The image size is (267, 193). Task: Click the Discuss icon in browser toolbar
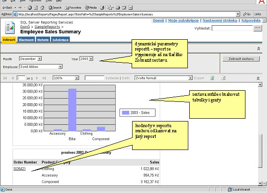click(x=131, y=7)
